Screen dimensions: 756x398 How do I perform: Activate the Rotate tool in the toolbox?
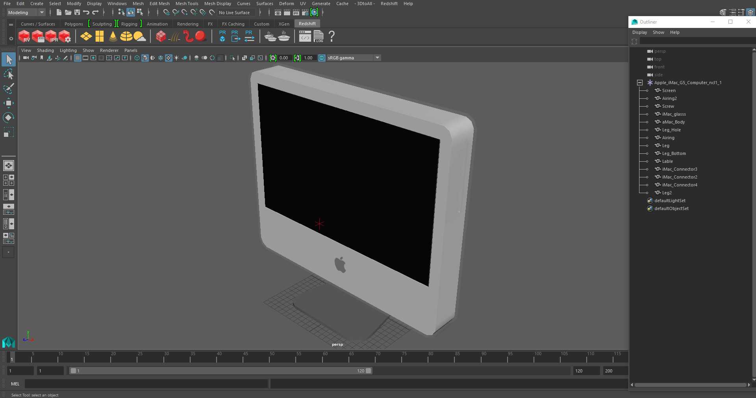[8, 118]
